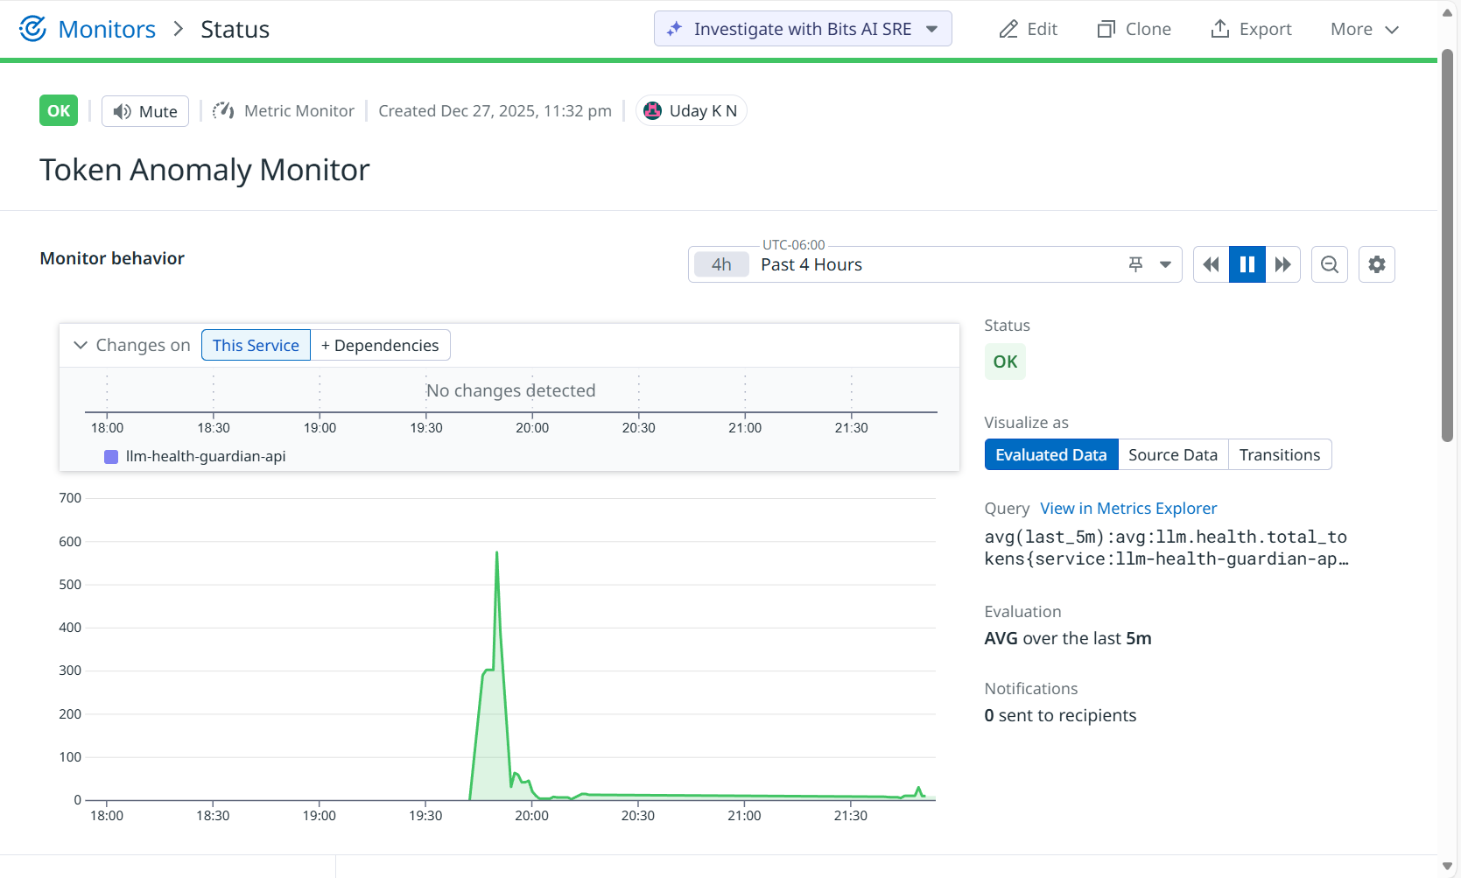Screen dimensions: 1461x878
Task: Open the More menu
Action: tap(1365, 29)
